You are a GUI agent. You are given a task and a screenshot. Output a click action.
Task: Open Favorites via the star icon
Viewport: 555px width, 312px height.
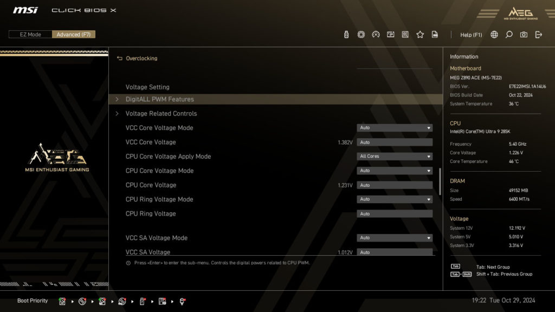[x=420, y=34]
